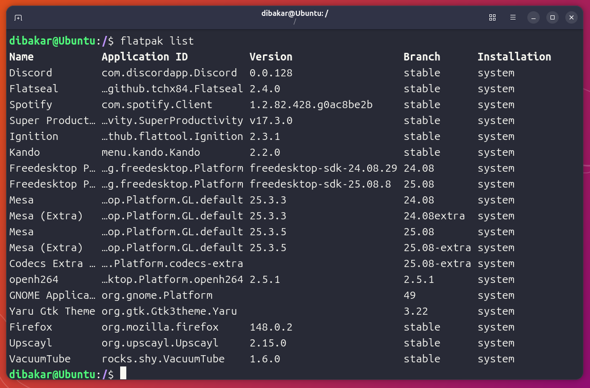Select version v17.3.0 text

pos(271,120)
